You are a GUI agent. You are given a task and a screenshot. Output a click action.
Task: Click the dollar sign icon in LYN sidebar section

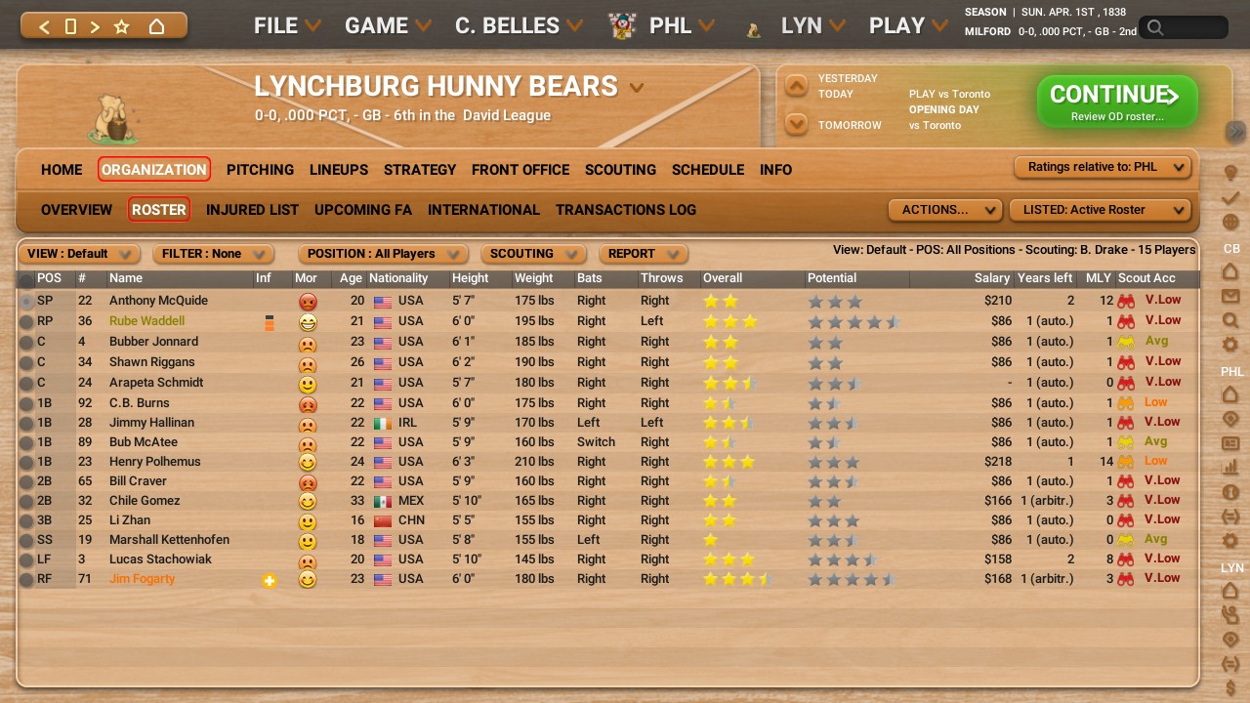(x=1230, y=688)
